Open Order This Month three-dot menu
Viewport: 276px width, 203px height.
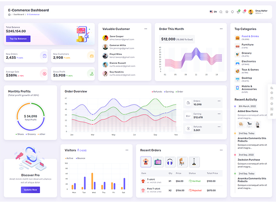221,29
